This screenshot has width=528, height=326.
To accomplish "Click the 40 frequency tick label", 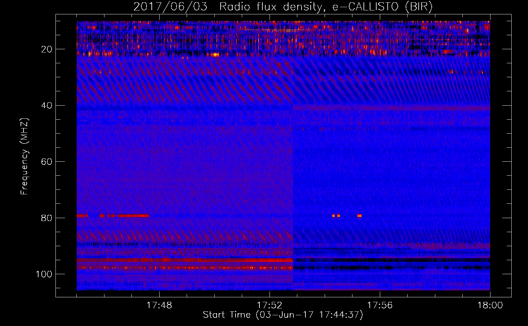I will (x=47, y=106).
